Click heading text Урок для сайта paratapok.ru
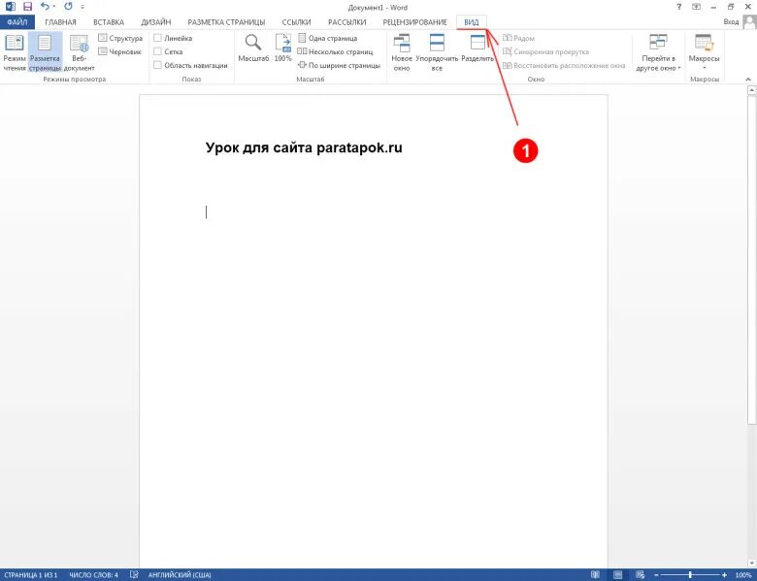 tap(304, 147)
